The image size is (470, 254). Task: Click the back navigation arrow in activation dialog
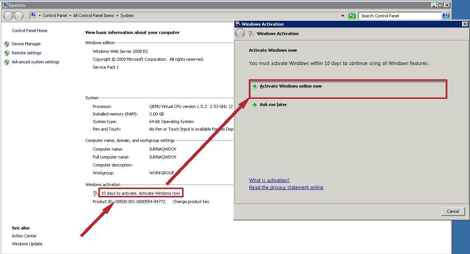click(240, 33)
